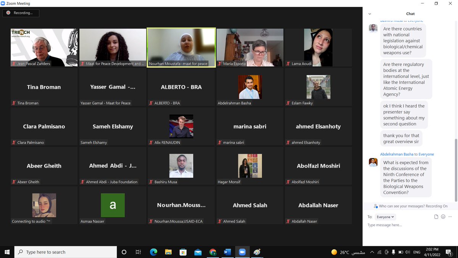Click the Zoom icon on the taskbar
Screen dimensions: 458x258
tap(242, 252)
